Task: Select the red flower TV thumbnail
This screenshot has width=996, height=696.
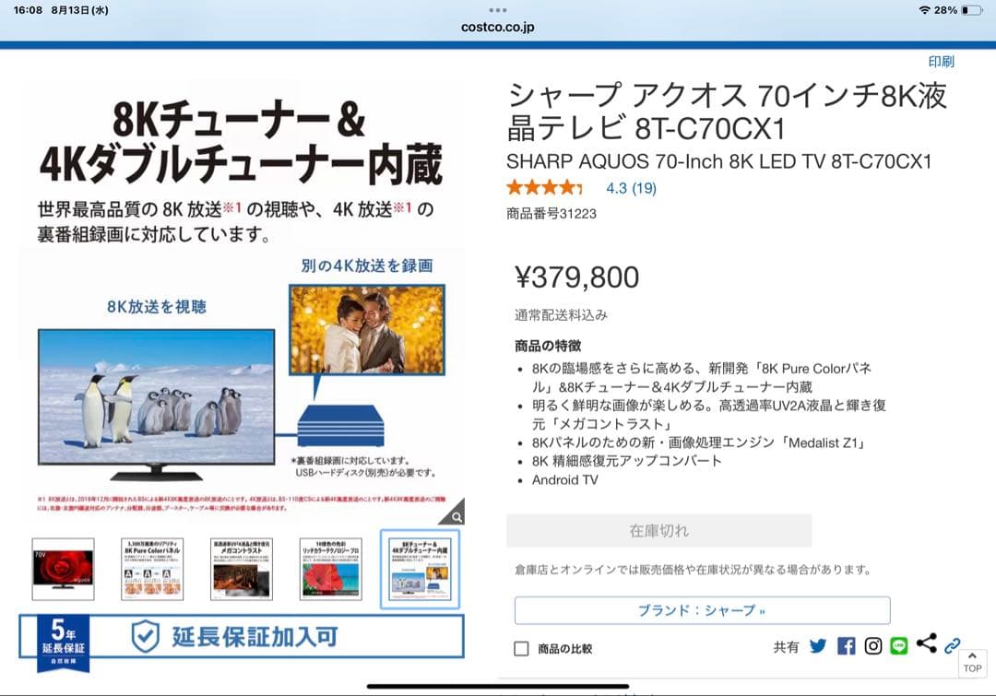Action: coord(63,569)
